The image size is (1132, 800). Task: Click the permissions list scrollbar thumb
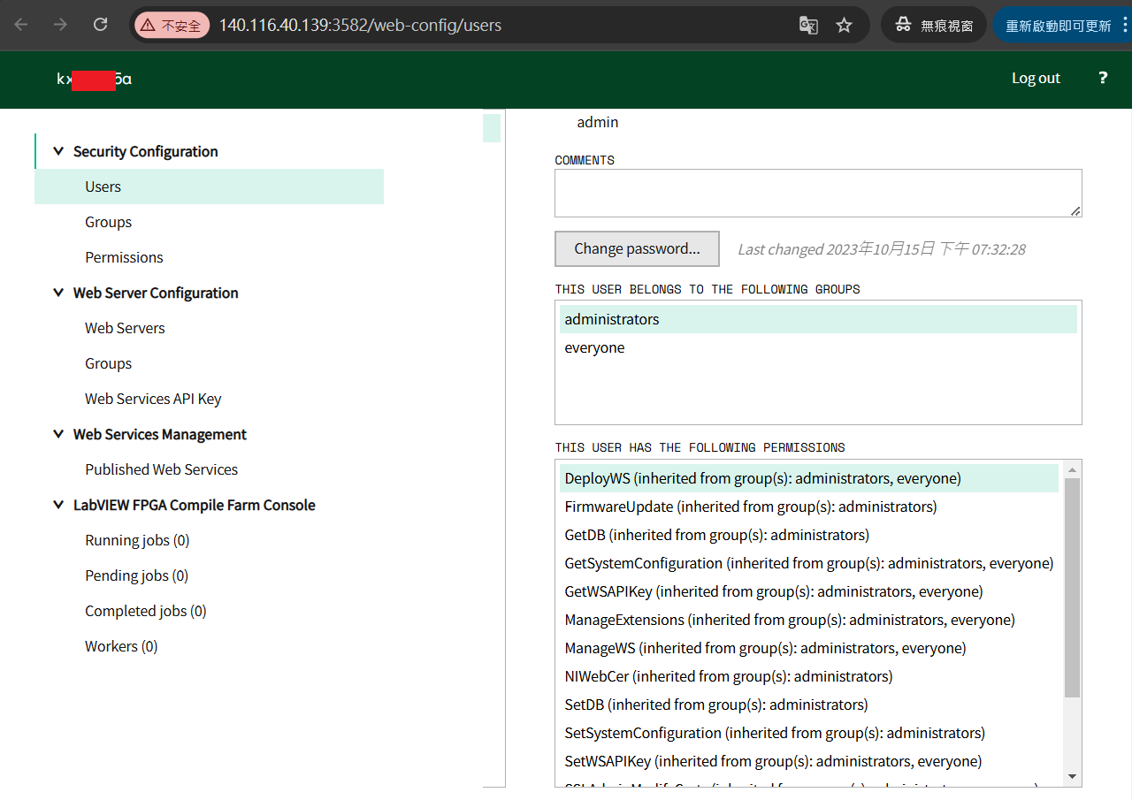(1073, 588)
